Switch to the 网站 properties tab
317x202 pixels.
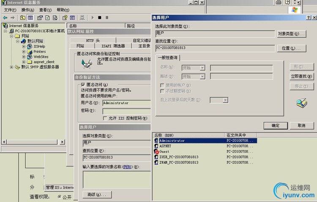[80, 46]
